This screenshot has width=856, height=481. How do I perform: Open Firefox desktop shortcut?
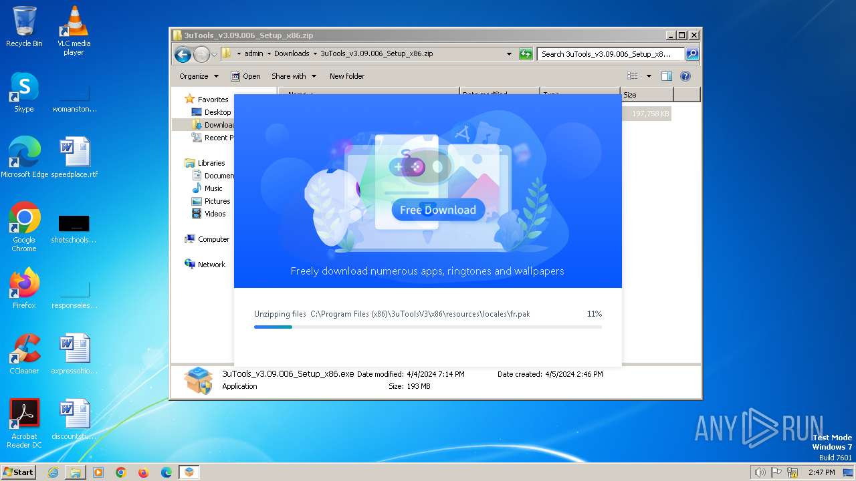pos(24,289)
